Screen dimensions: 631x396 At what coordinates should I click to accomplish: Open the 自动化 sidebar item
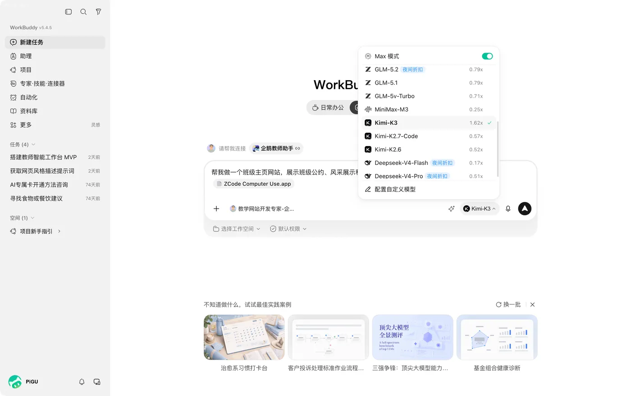pyautogui.click(x=55, y=97)
